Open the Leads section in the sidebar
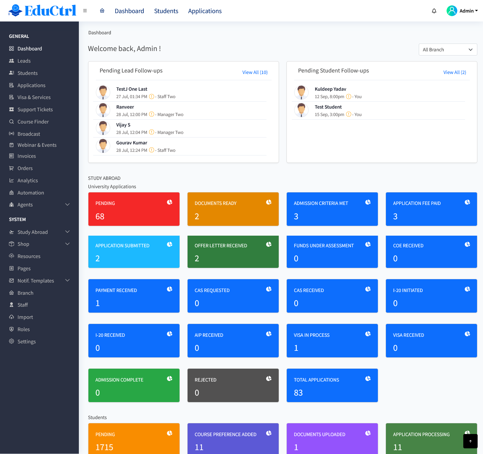 point(24,61)
